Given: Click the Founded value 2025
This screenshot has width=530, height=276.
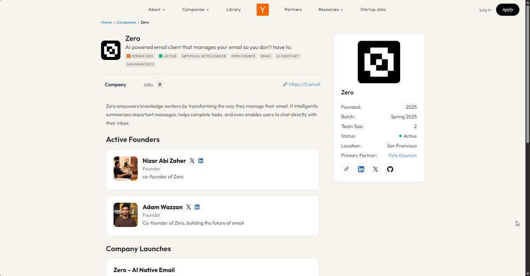Looking at the screenshot, I should click(x=411, y=107).
